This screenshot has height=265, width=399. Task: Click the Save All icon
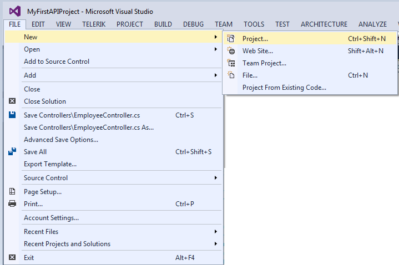pyautogui.click(x=12, y=151)
